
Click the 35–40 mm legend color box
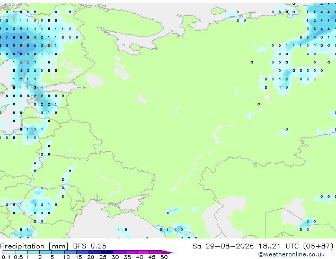pos(131,252)
